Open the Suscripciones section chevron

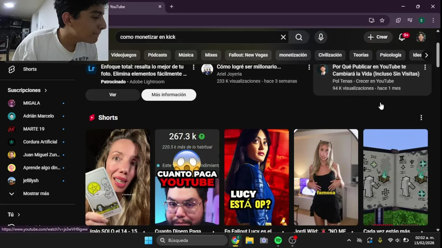(46, 90)
